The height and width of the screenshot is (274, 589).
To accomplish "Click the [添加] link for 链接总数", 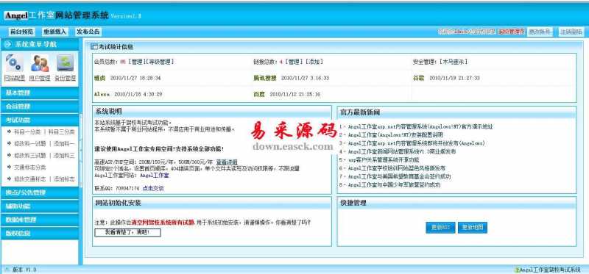I will pyautogui.click(x=314, y=62).
